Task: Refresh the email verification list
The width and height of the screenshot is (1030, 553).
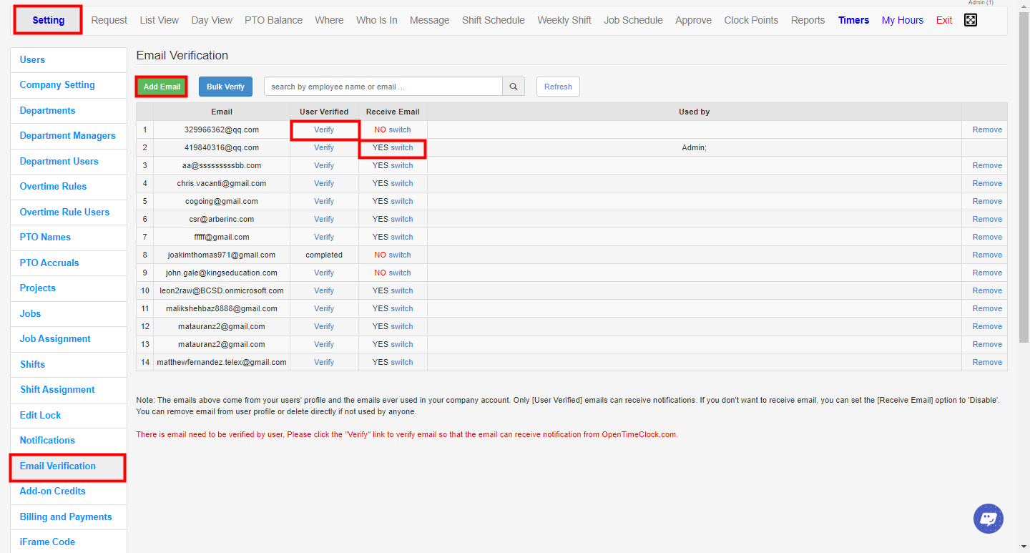Action: coord(558,86)
